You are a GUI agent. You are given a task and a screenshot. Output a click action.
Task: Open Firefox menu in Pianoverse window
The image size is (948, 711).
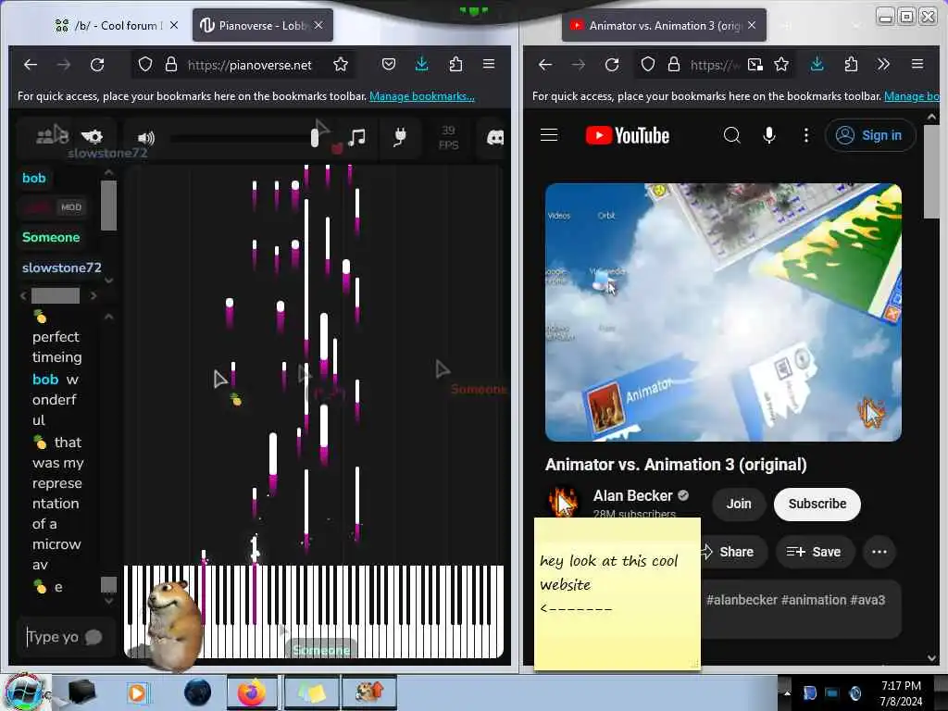[x=489, y=64]
